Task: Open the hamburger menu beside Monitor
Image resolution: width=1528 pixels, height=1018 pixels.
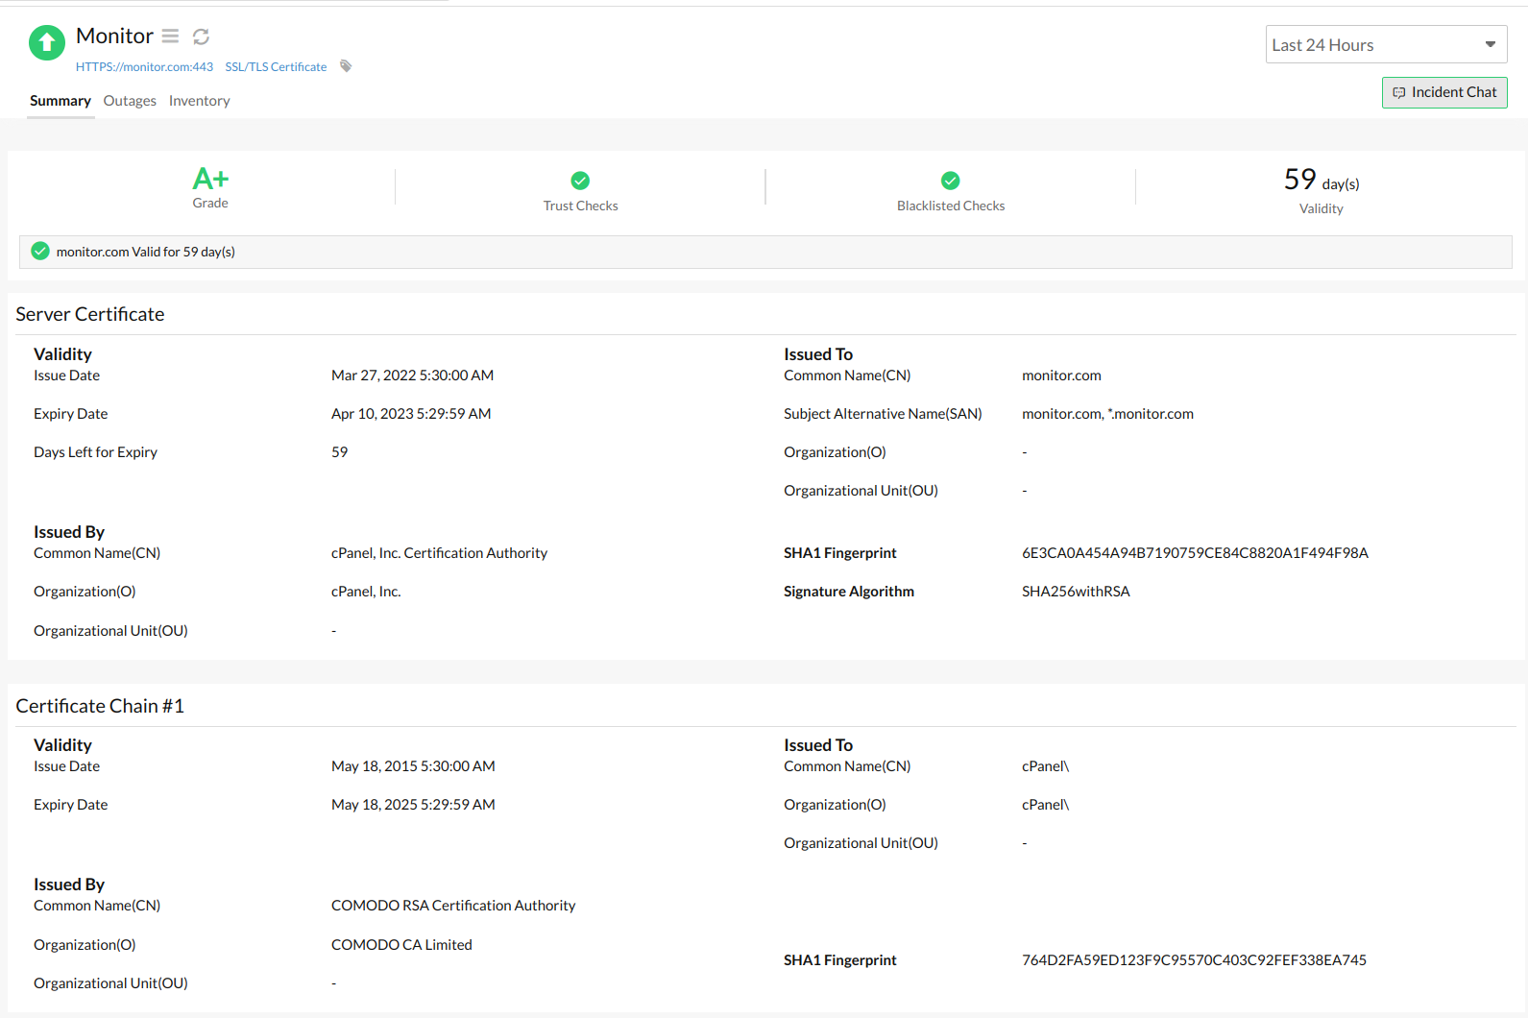Action: click(170, 36)
